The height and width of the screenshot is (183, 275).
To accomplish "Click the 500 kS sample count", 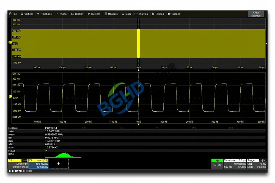I will (228, 167).
